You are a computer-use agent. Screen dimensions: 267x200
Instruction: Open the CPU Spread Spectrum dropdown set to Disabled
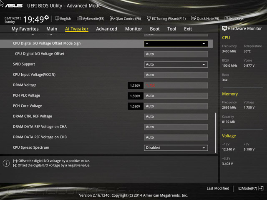[x=176, y=148]
